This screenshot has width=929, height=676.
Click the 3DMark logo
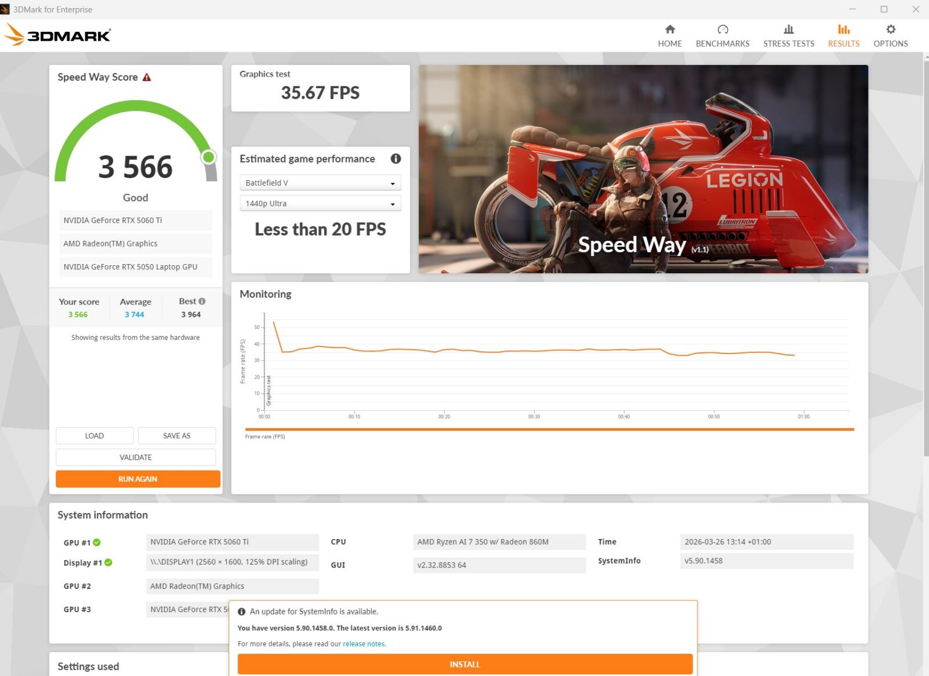tap(58, 35)
